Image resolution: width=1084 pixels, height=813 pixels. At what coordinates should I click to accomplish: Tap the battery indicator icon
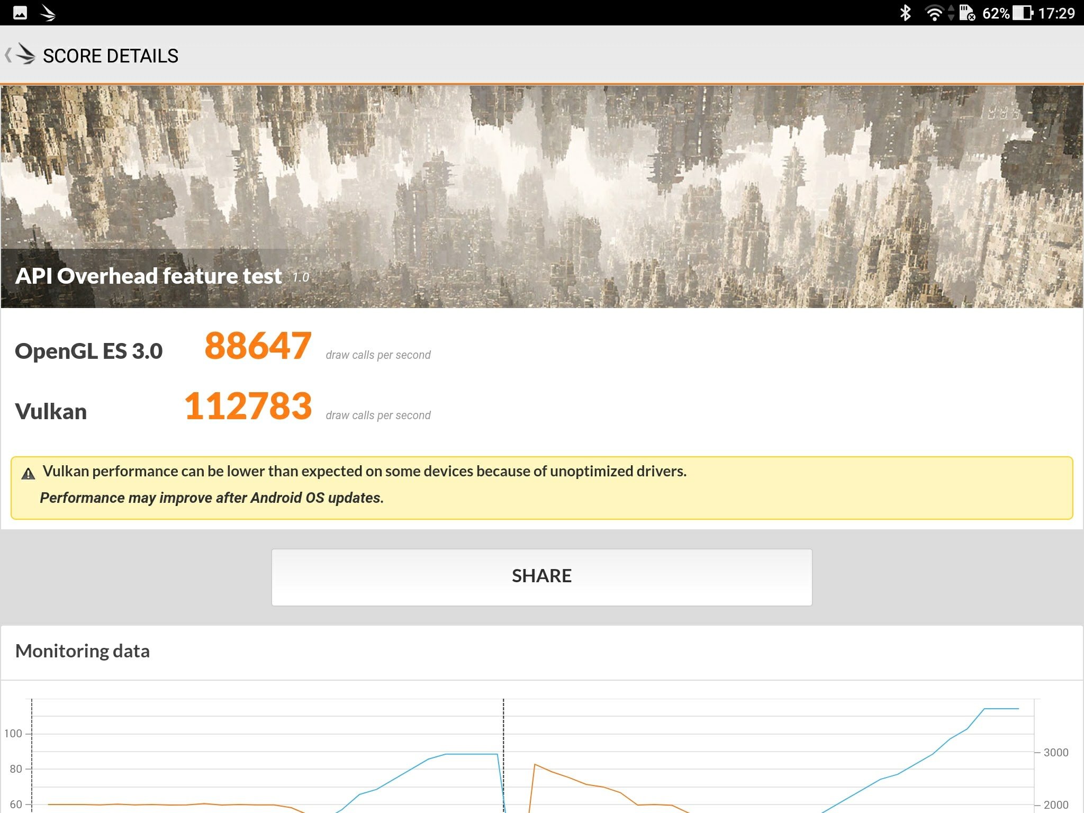point(1023,13)
